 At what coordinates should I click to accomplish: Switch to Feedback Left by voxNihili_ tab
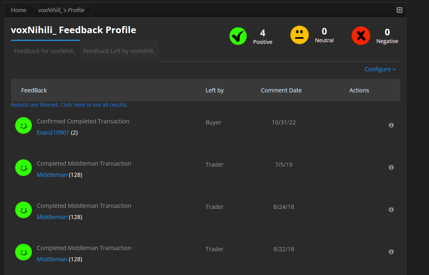(x=120, y=51)
